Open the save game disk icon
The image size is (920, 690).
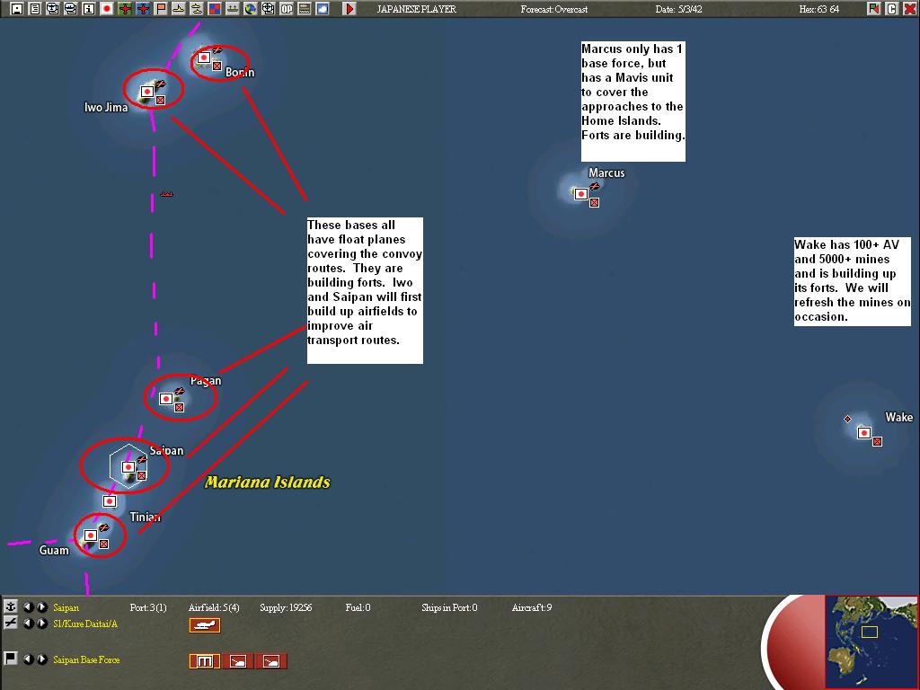click(17, 9)
